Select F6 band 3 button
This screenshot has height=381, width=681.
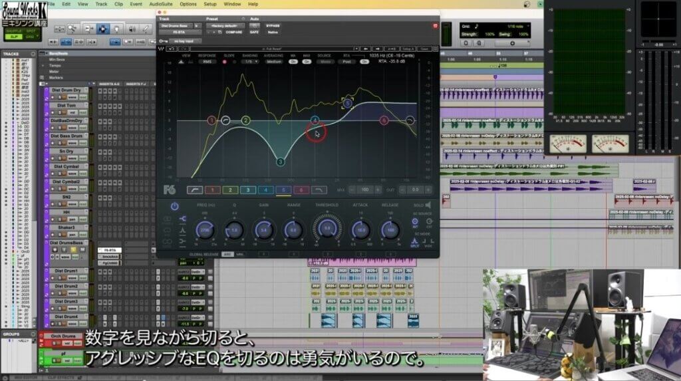[248, 190]
